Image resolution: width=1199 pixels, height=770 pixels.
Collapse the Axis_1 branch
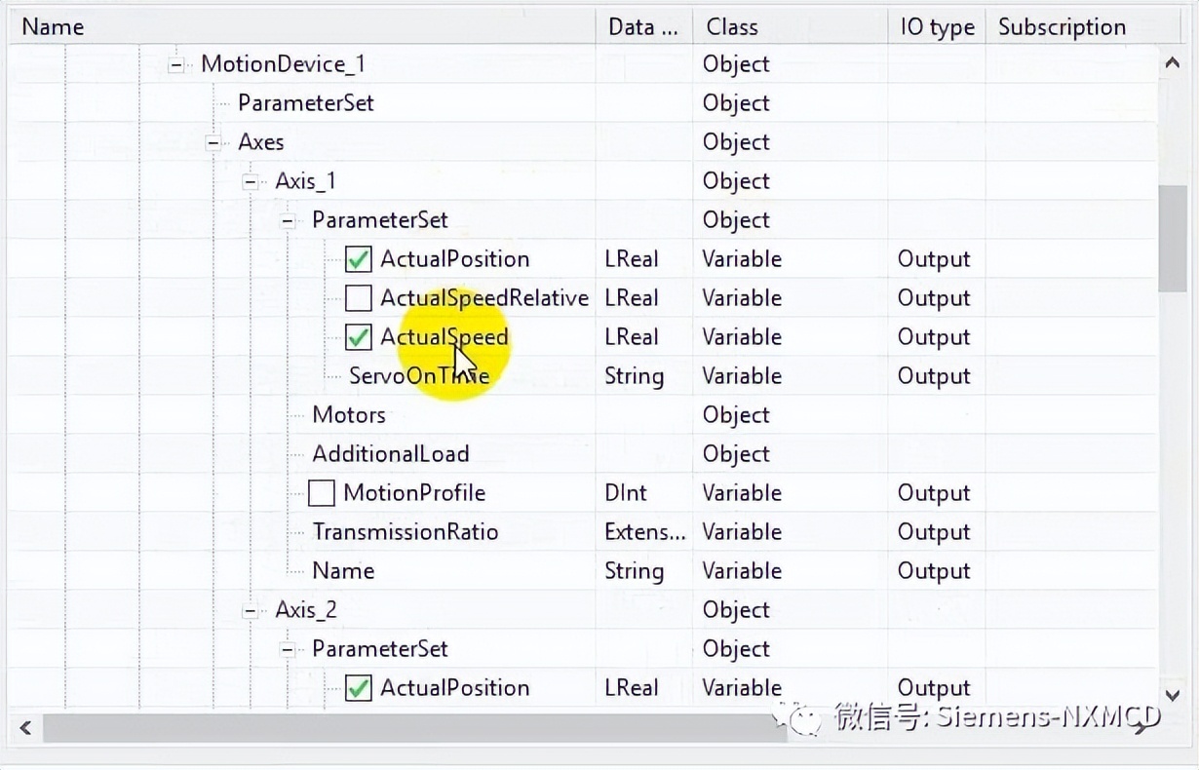click(250, 180)
